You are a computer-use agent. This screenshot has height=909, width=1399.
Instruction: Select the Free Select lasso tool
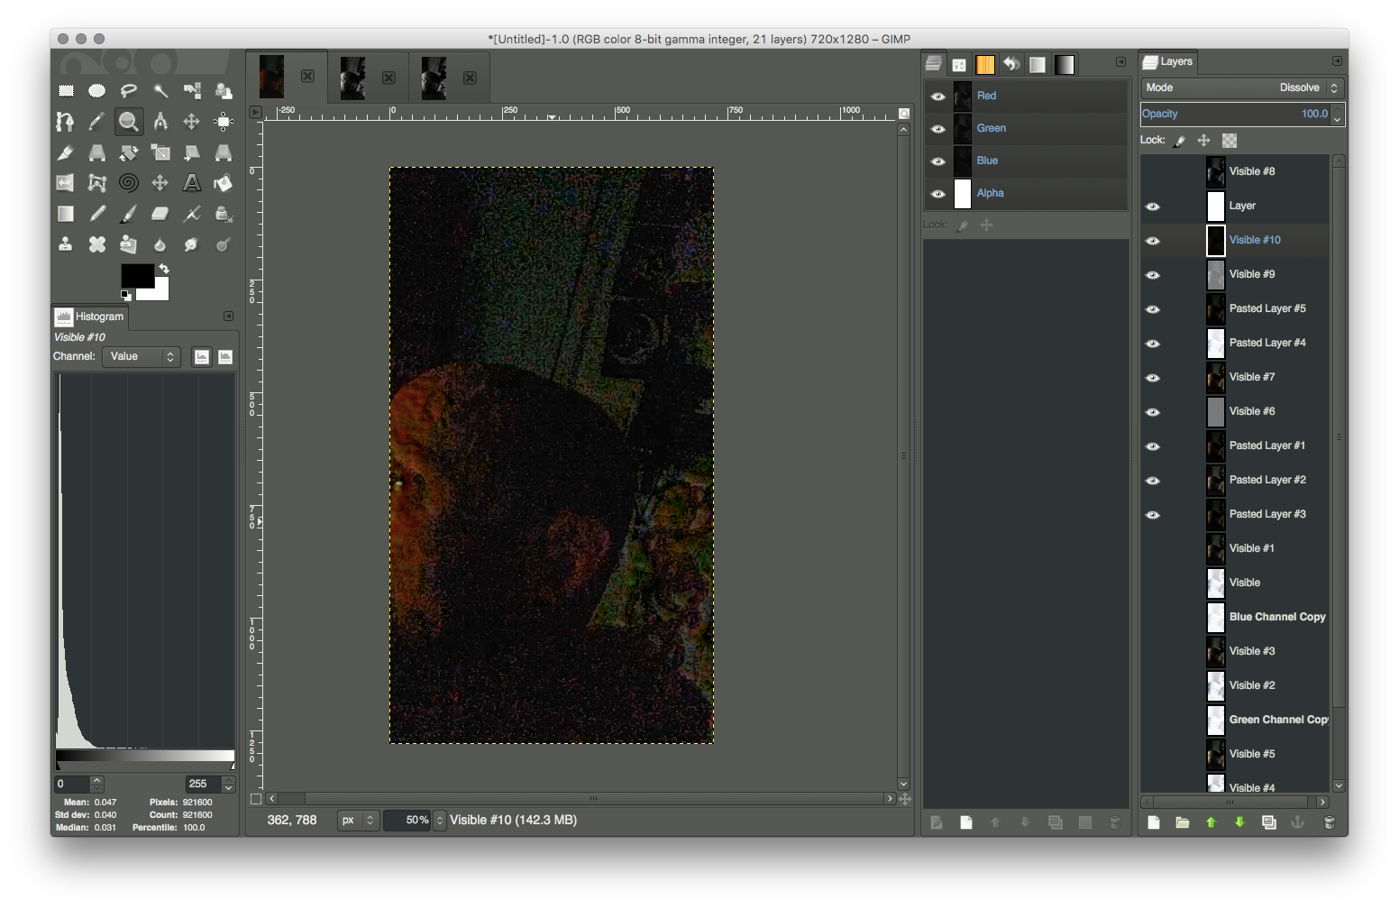click(129, 90)
